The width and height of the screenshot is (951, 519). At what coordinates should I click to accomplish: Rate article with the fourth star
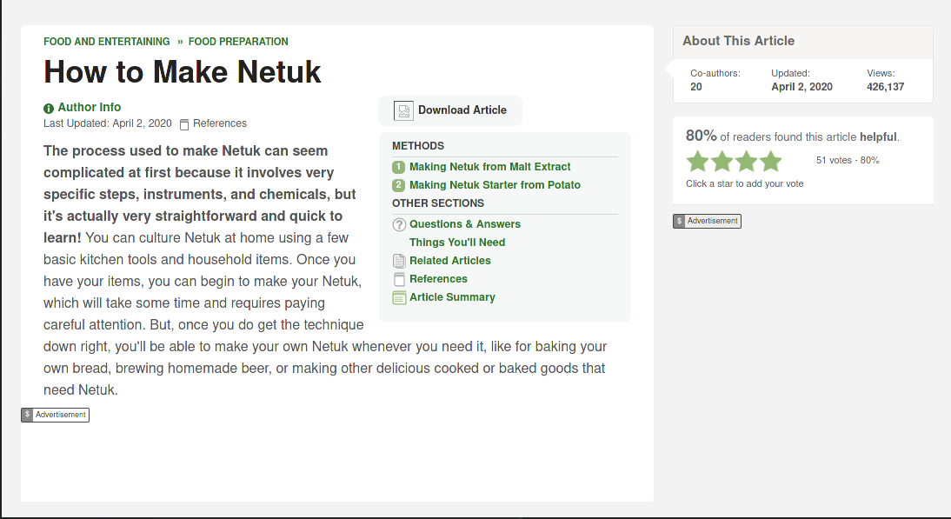coord(770,162)
